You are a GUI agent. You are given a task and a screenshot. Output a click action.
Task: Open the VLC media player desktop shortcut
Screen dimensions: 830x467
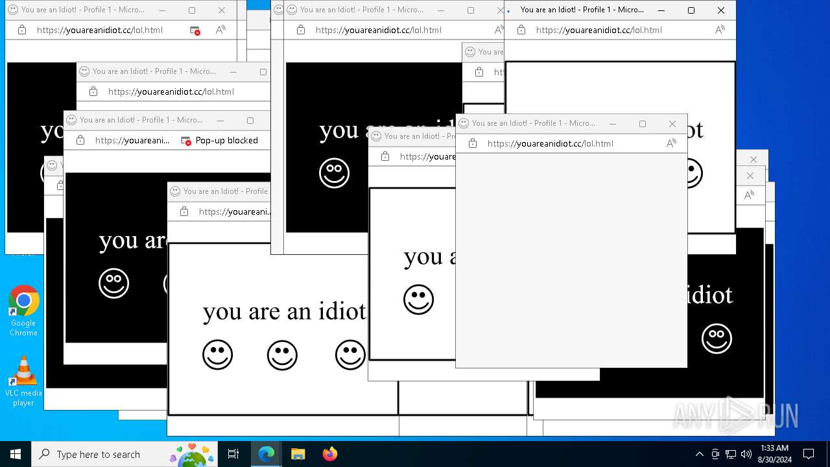[23, 381]
